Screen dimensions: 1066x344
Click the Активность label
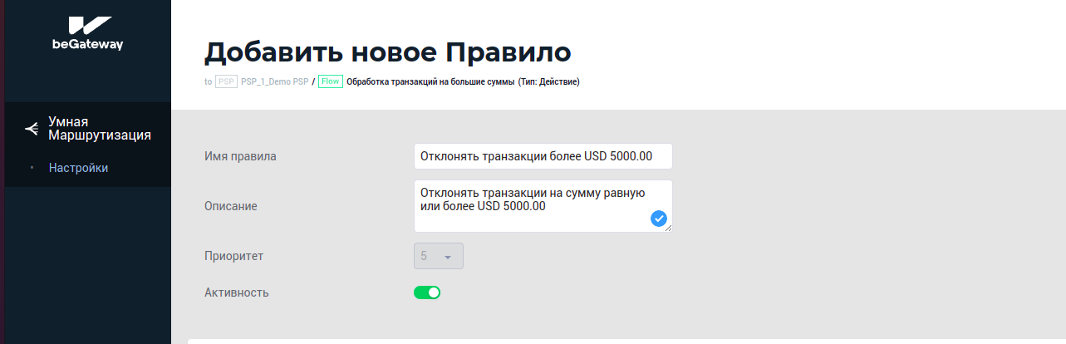pos(237,292)
